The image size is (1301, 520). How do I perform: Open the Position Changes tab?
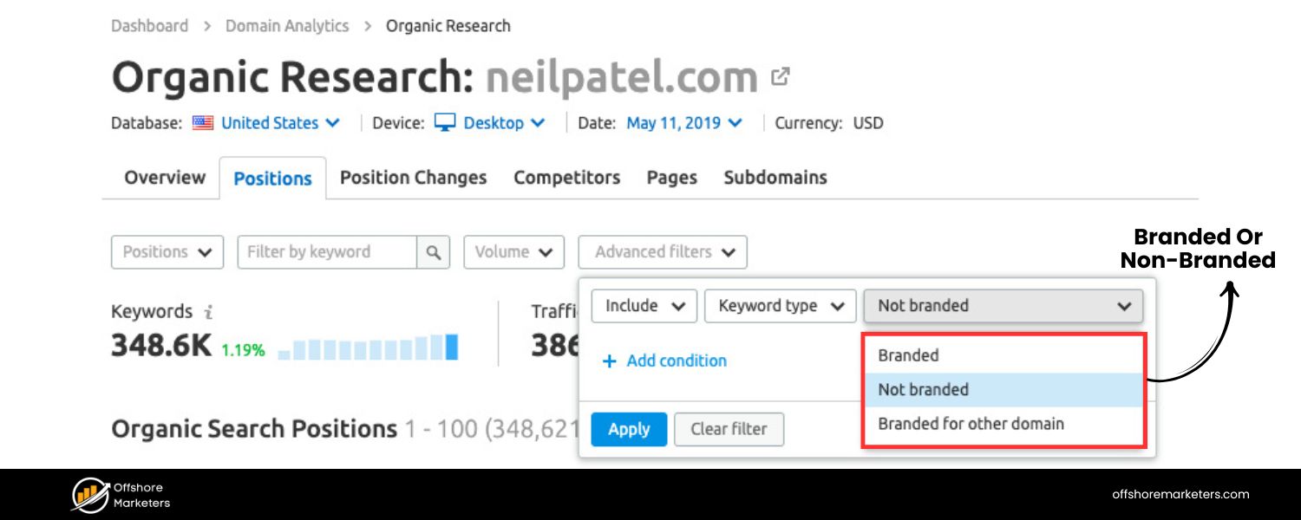(413, 178)
